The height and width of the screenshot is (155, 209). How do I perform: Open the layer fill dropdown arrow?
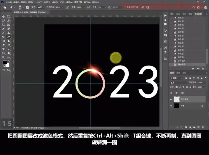pos(205,87)
